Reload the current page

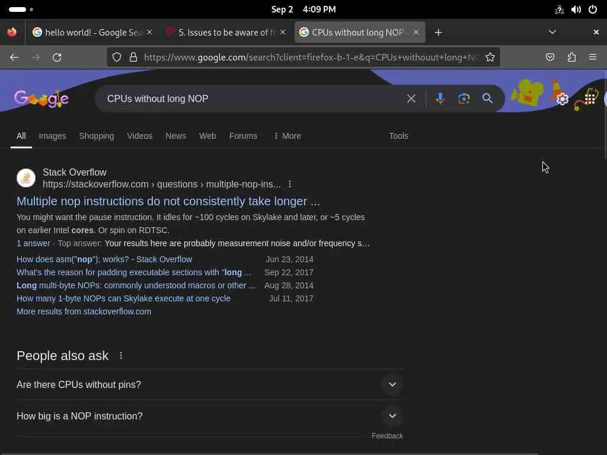57,58
